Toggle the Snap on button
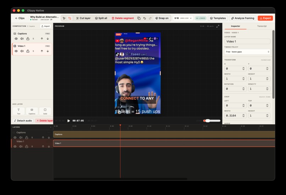Viewport: 286px width, 195px height. (x=162, y=18)
